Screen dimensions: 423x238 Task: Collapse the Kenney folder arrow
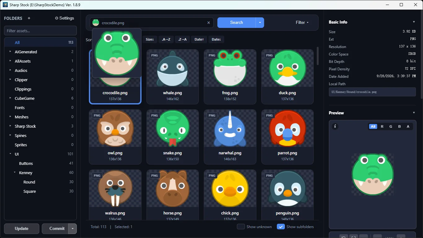tap(15, 173)
